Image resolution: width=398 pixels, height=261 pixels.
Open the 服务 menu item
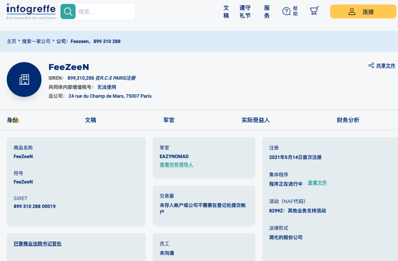266,11
